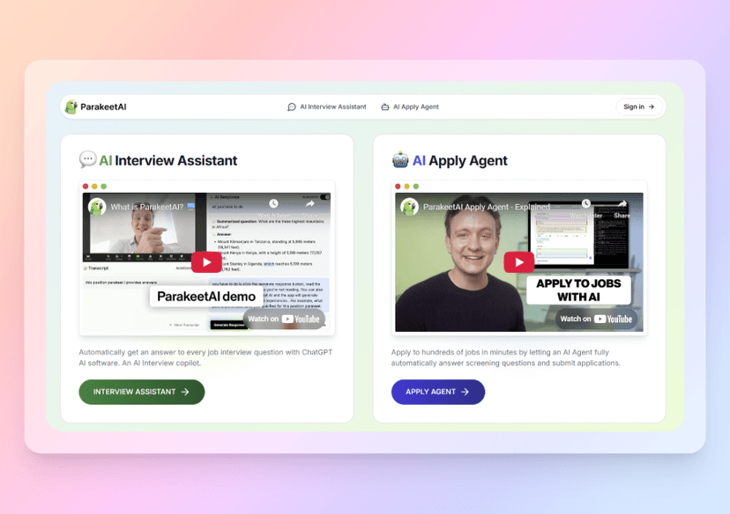
Task: Play the Apply Agent explained video
Action: 519,262
